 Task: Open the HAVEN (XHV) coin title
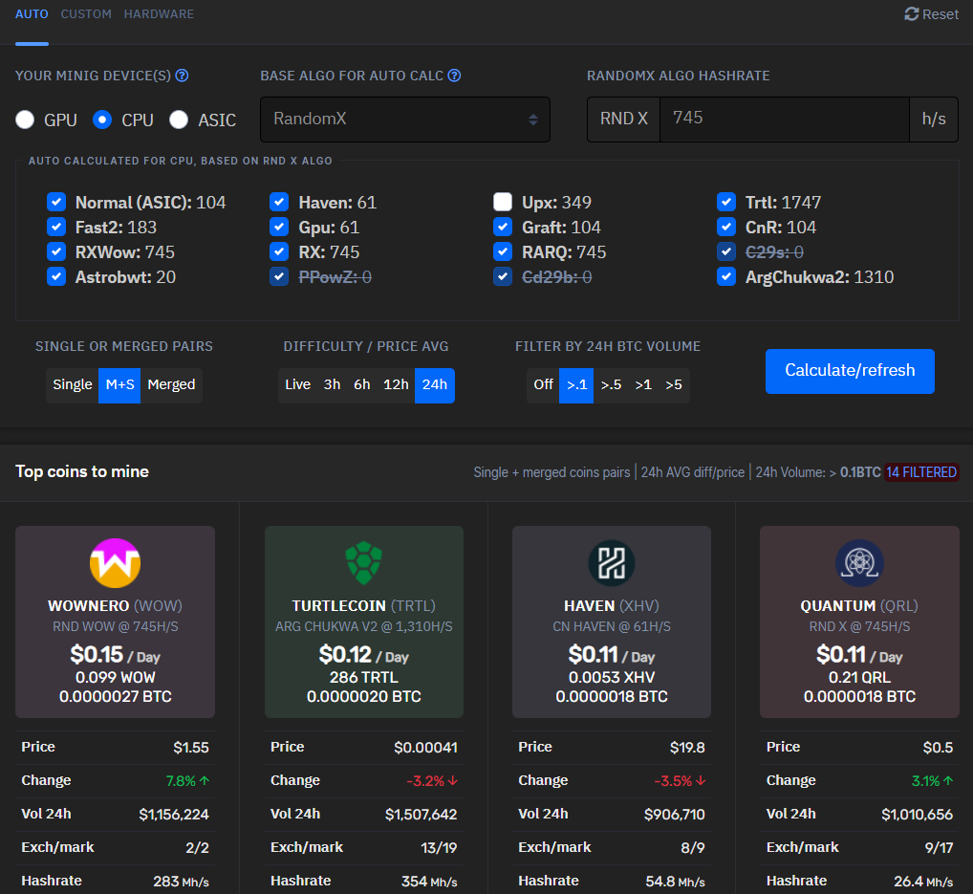(x=611, y=606)
